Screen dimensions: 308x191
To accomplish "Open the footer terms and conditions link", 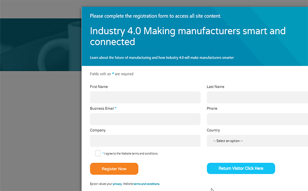I will 147,184.
